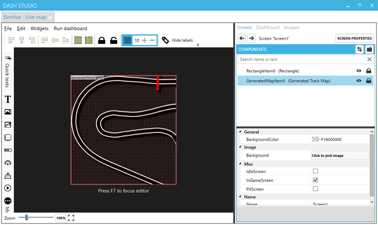Collapse the Name property group

(x=240, y=197)
